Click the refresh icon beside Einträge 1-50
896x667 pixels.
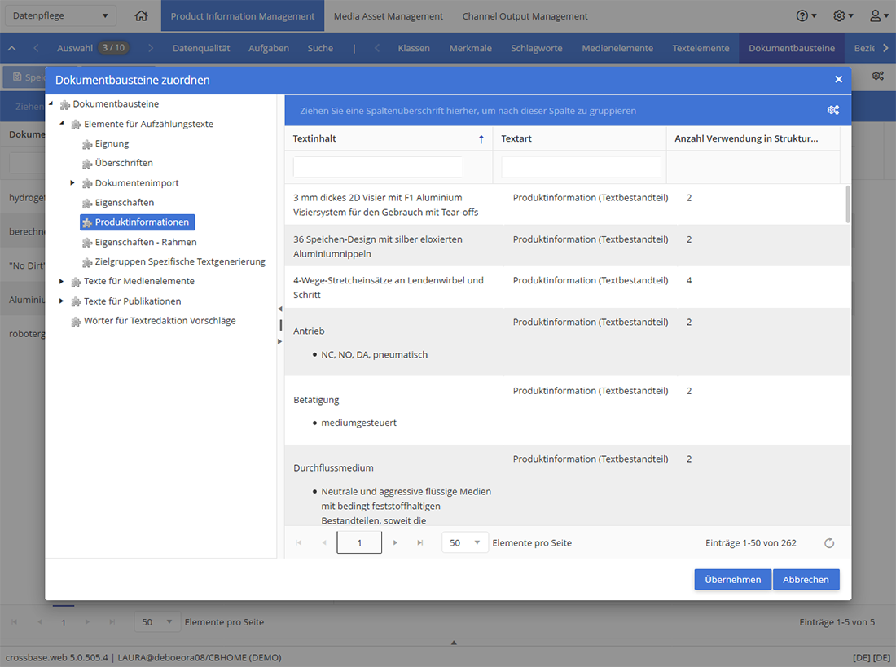pyautogui.click(x=829, y=543)
